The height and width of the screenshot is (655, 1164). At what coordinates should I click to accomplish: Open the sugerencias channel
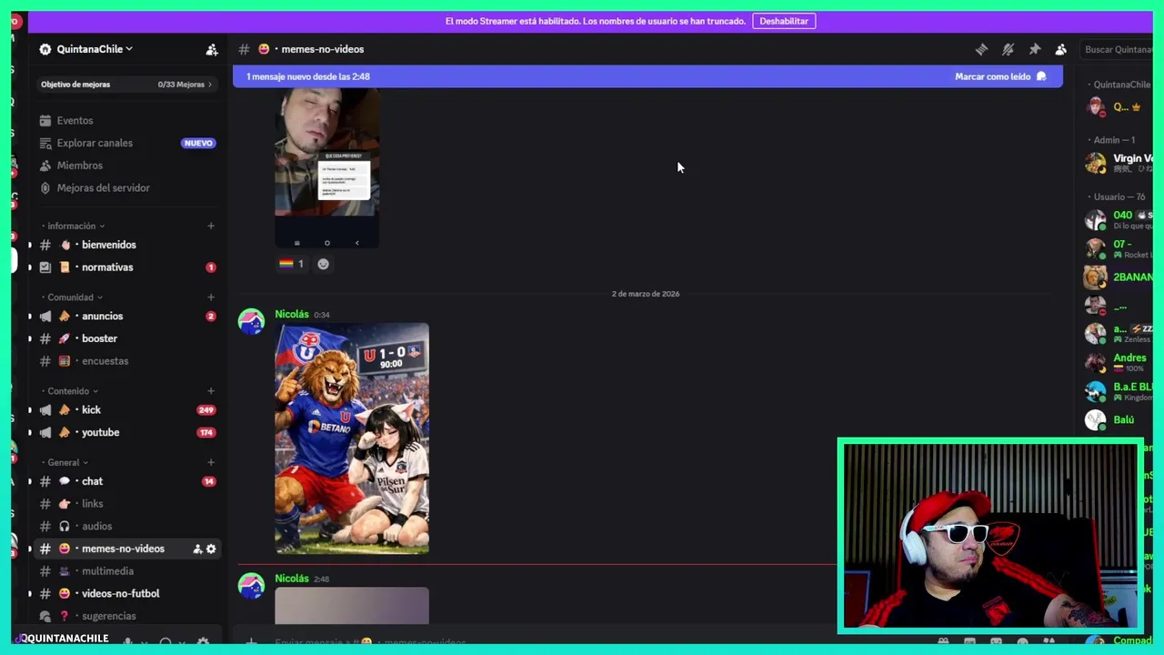point(126,616)
